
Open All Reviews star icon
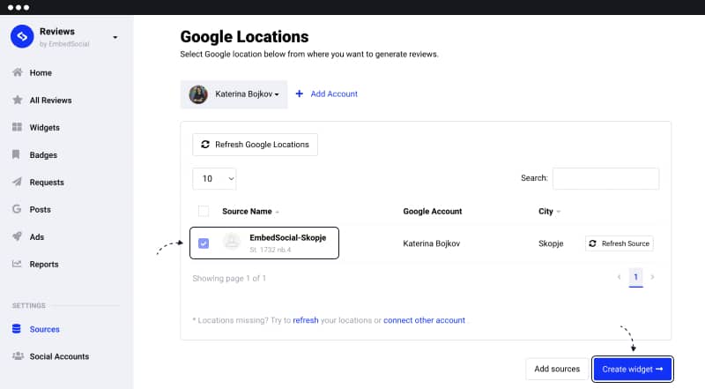(x=17, y=100)
